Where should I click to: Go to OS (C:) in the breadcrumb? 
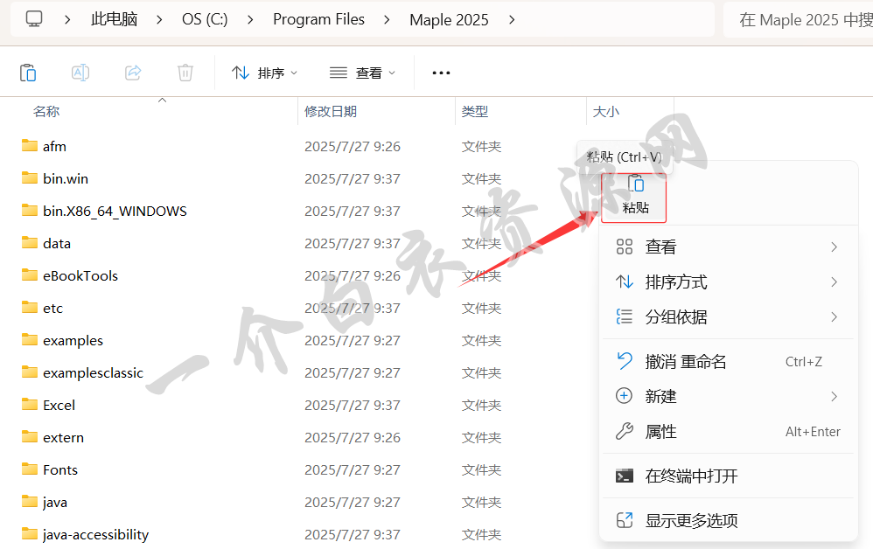pos(205,19)
